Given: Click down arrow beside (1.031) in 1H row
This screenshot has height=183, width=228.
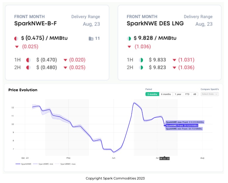Looking at the screenshot, I should [174, 60].
